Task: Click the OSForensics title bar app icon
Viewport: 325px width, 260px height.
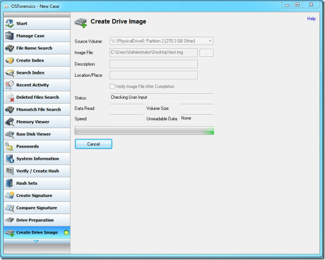Action: 6,6
